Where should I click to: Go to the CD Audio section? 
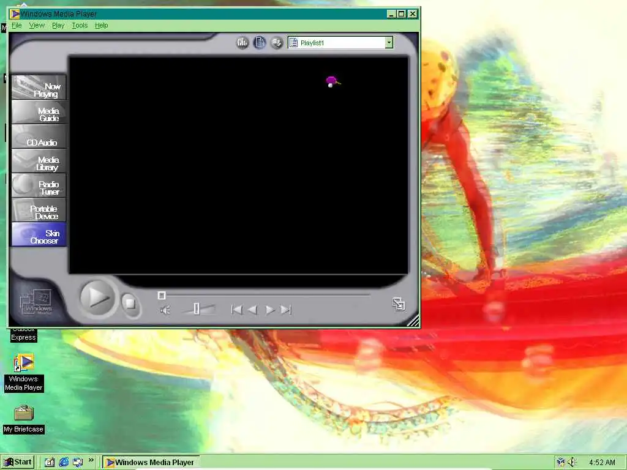pyautogui.click(x=39, y=136)
